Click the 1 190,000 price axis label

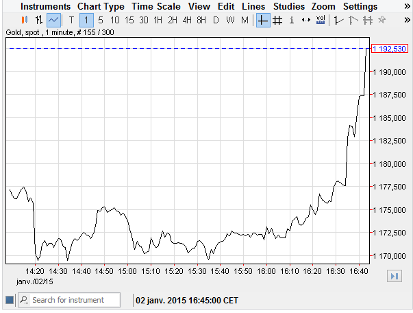[x=389, y=72]
